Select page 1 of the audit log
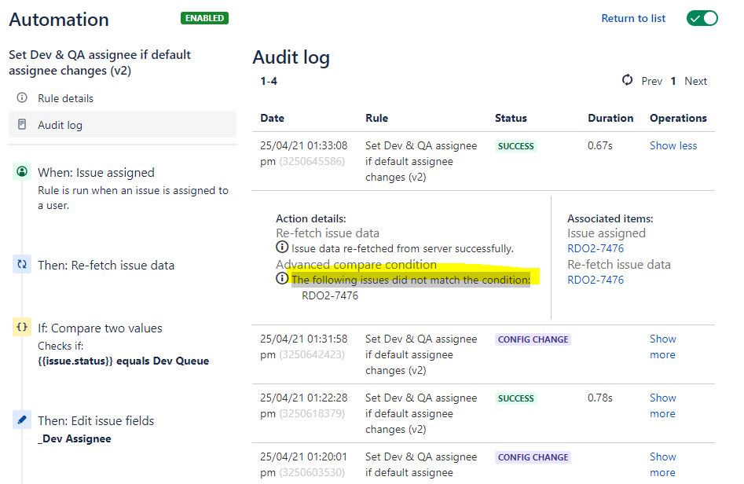Image resolution: width=744 pixels, height=484 pixels. pos(673,81)
